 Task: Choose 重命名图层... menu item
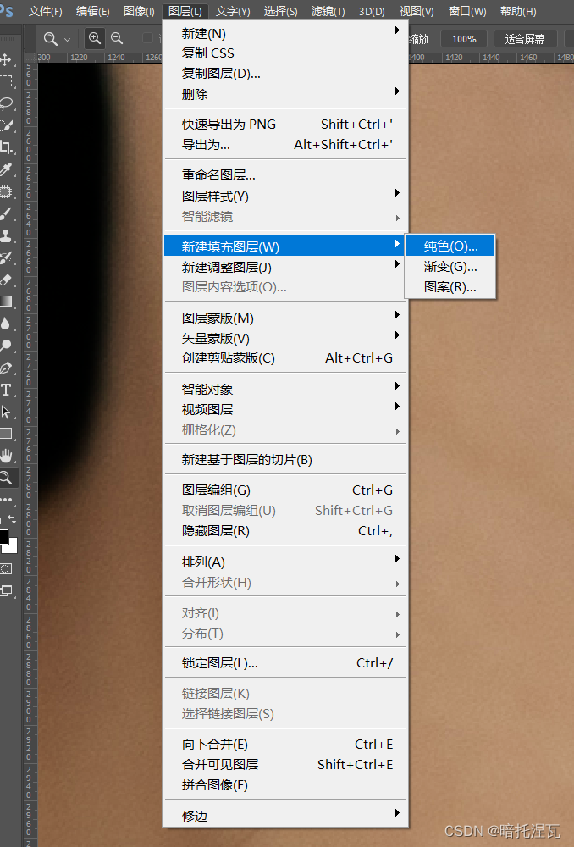click(x=285, y=175)
